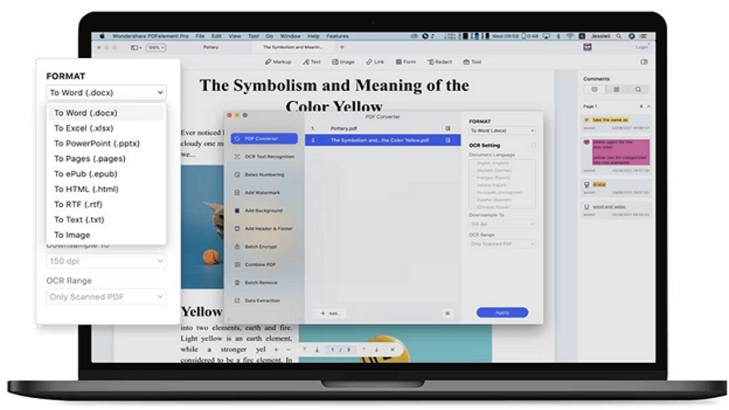The width and height of the screenshot is (729, 410).
Task: Check English language checkbox
Action: (x=473, y=163)
